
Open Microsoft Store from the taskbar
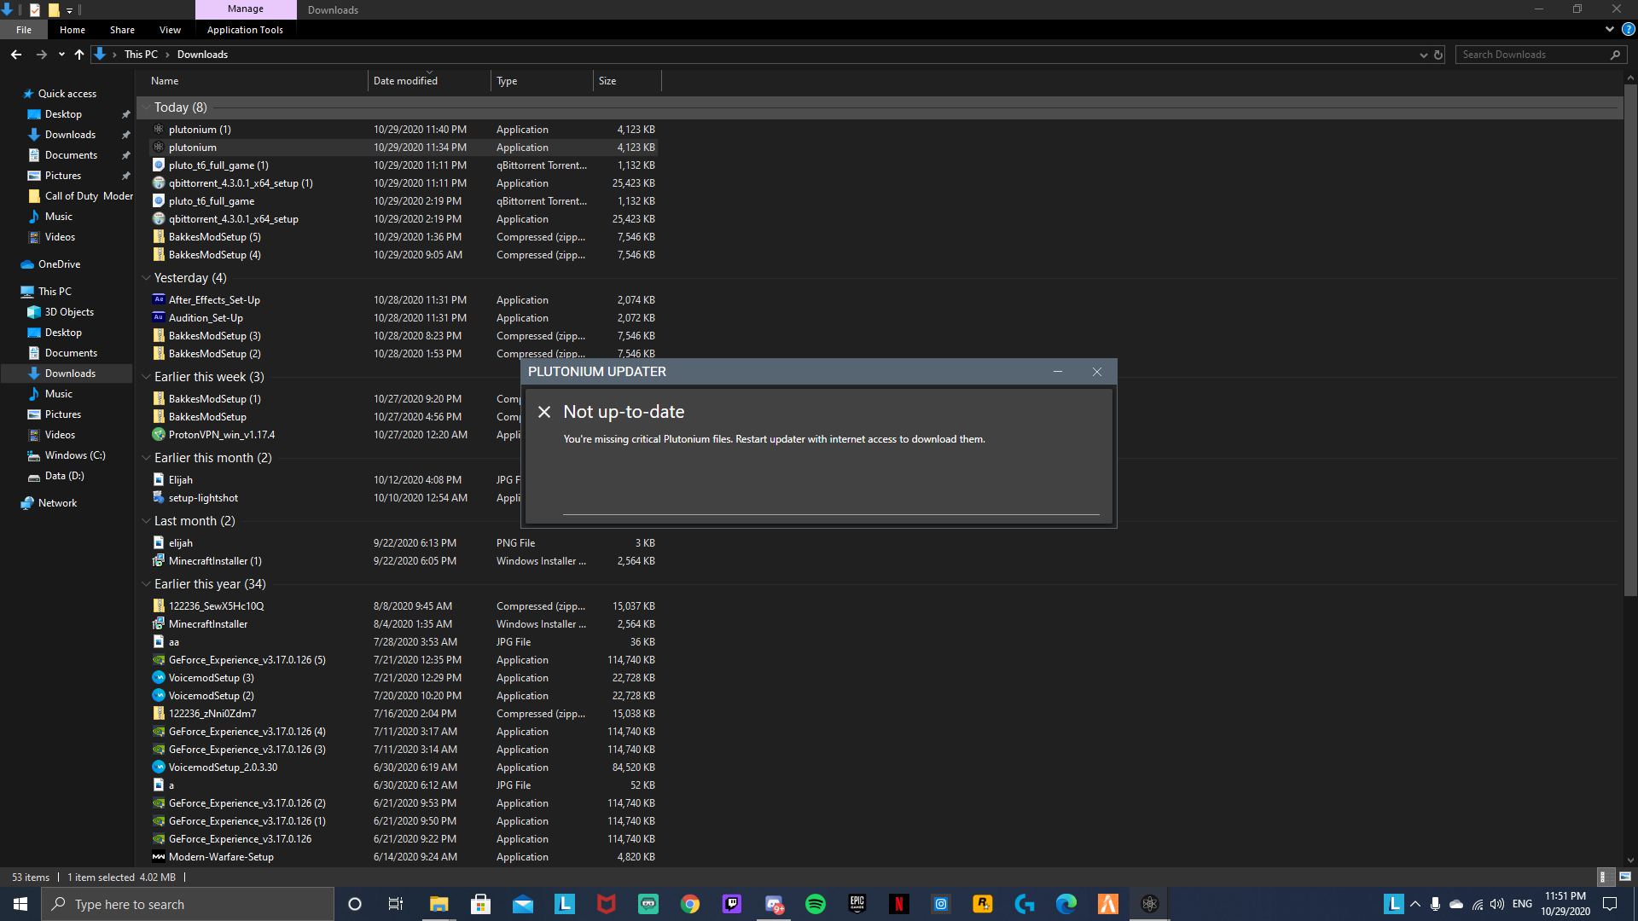pyautogui.click(x=480, y=904)
